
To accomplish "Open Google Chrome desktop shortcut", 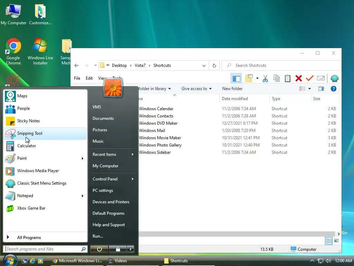I will pos(13,52).
